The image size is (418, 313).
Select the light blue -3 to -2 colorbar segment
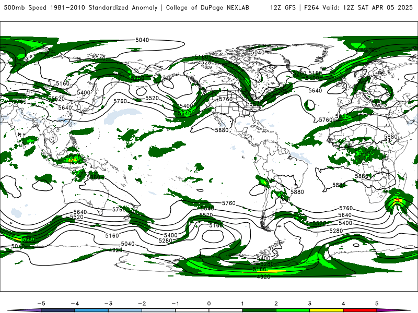click(x=125, y=310)
